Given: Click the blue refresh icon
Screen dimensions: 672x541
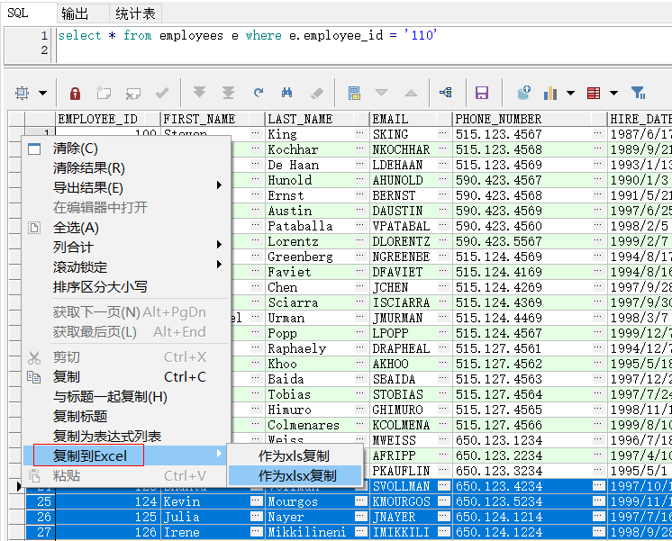Looking at the screenshot, I should (x=258, y=93).
